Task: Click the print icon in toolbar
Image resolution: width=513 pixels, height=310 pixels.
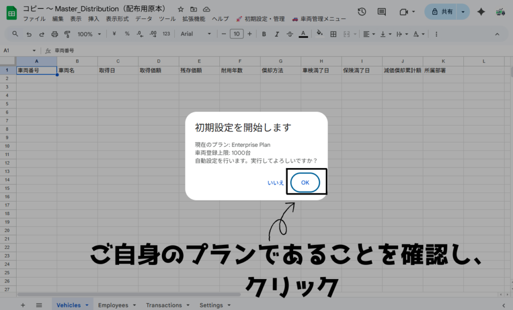Action: tap(55, 34)
